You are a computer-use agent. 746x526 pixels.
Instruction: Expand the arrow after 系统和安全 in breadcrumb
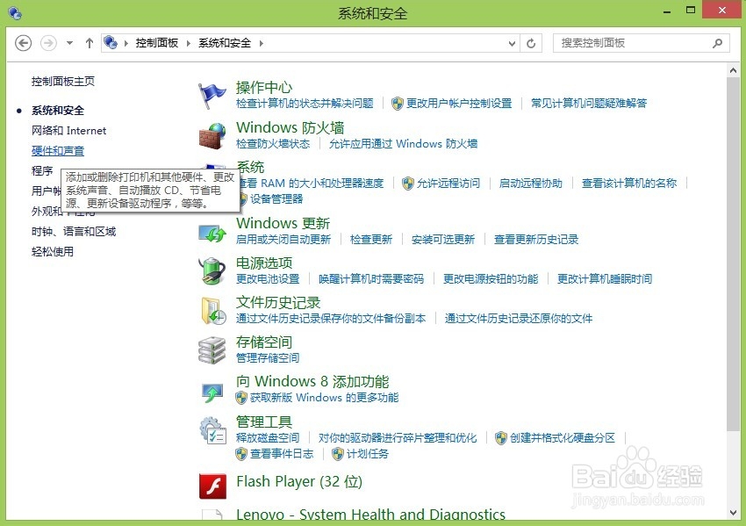262,43
